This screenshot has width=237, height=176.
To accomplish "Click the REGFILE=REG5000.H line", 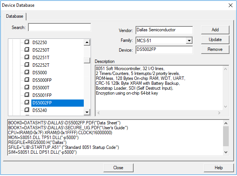I will click(37, 142).
